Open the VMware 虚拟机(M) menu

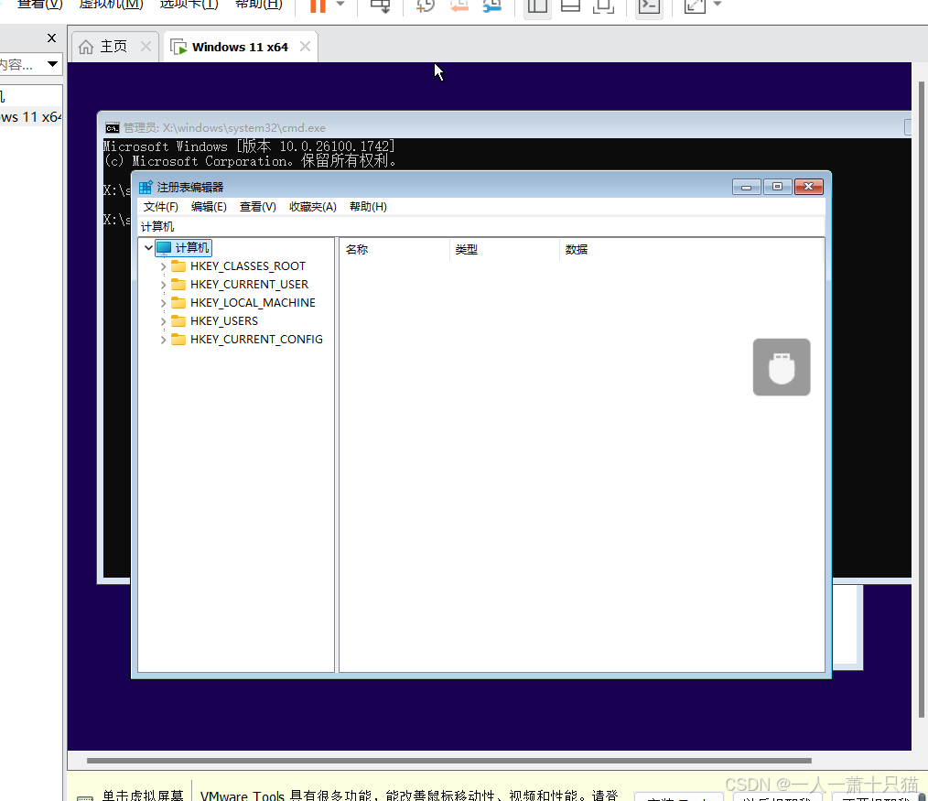point(112,5)
